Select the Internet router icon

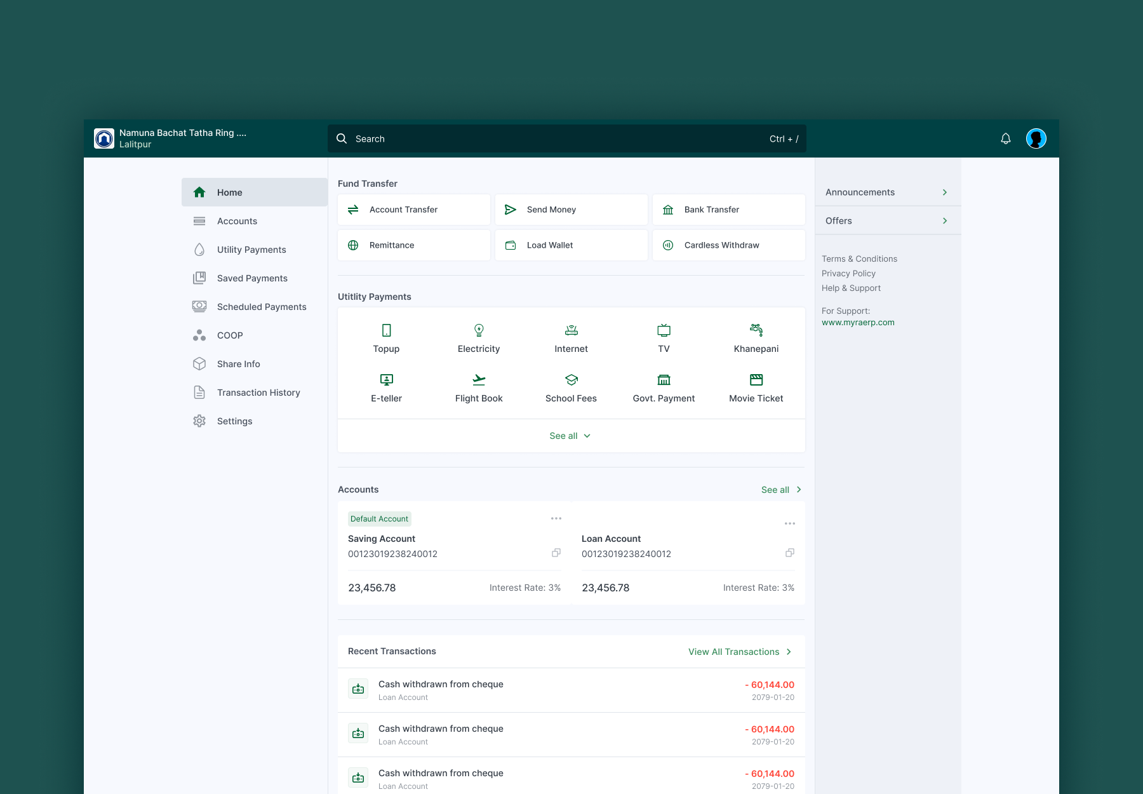[x=571, y=330]
